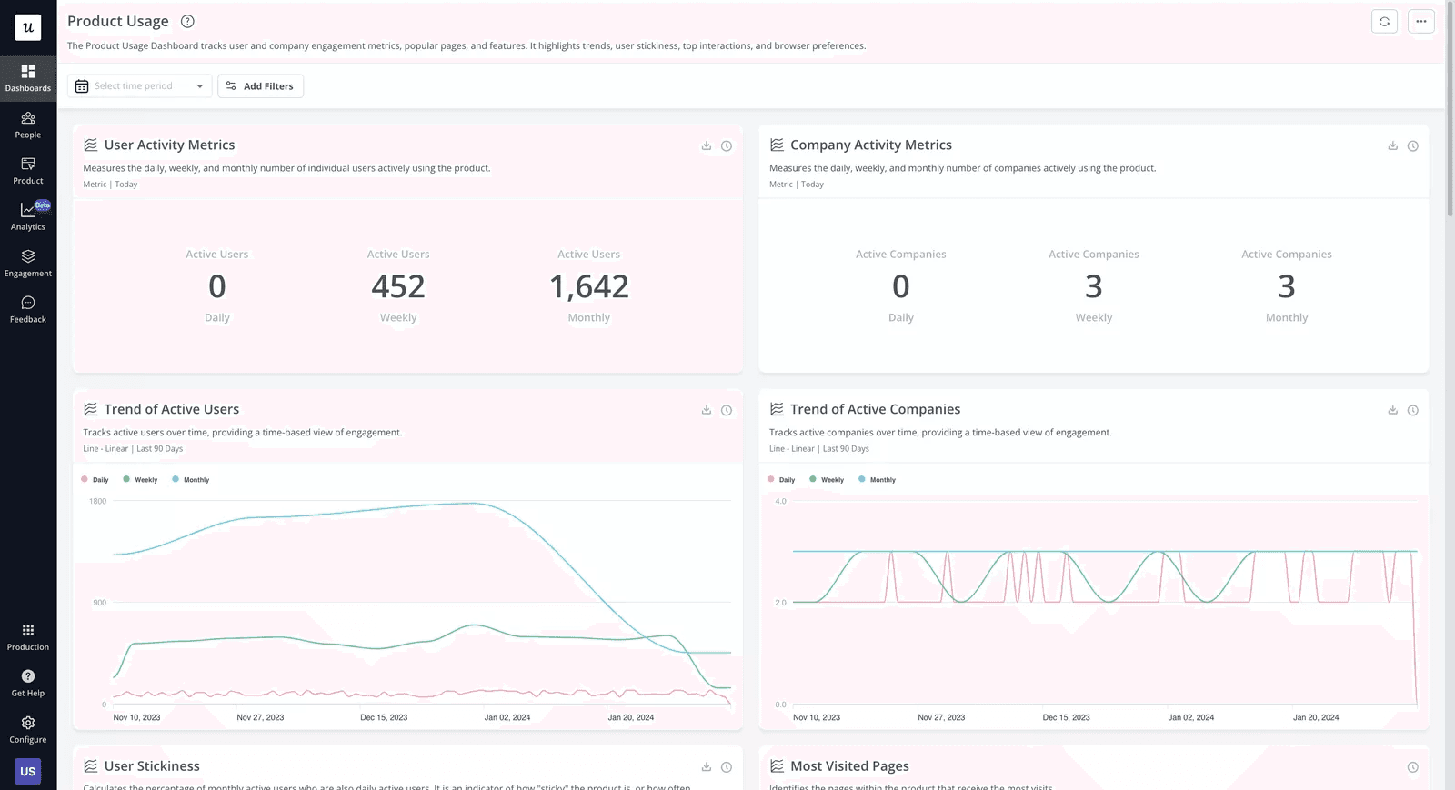This screenshot has height=790, width=1455.
Task: Go to the People section
Action: (x=28, y=125)
